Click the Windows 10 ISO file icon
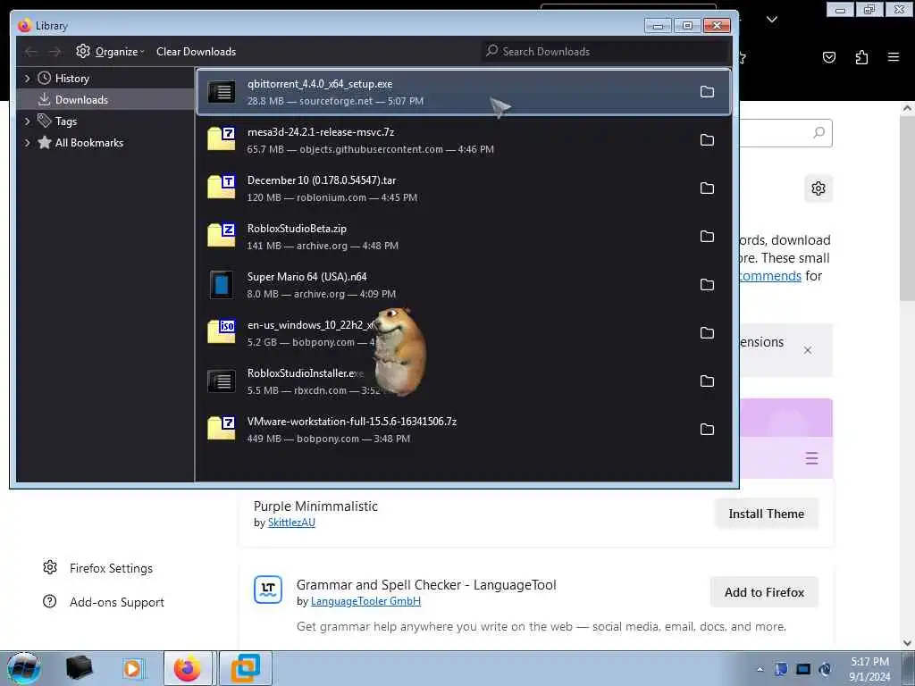 point(222,332)
